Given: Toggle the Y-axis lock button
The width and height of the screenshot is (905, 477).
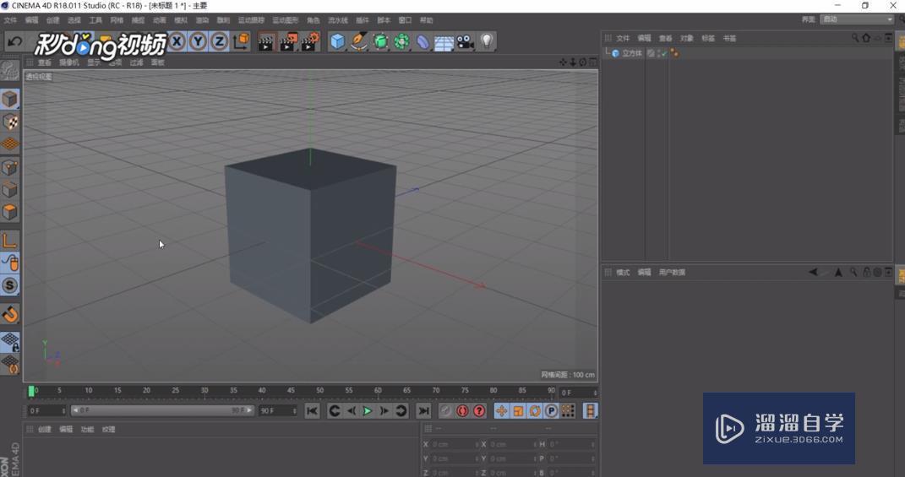Looking at the screenshot, I should [198, 41].
